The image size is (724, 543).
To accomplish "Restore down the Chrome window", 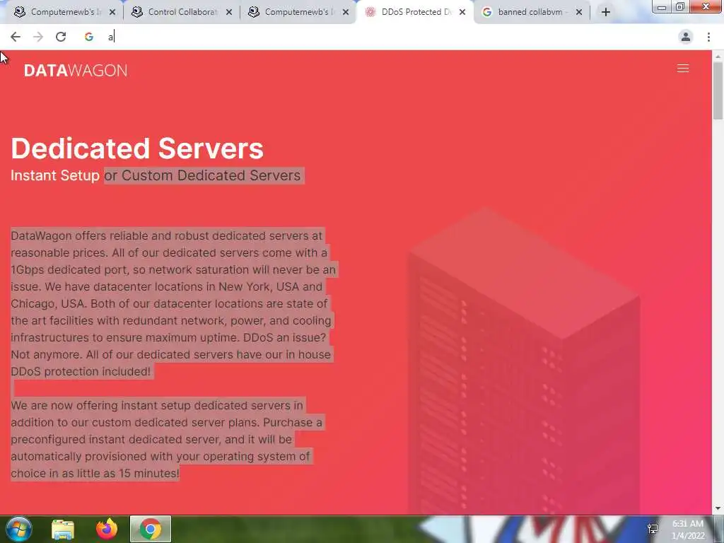I will click(680, 7).
